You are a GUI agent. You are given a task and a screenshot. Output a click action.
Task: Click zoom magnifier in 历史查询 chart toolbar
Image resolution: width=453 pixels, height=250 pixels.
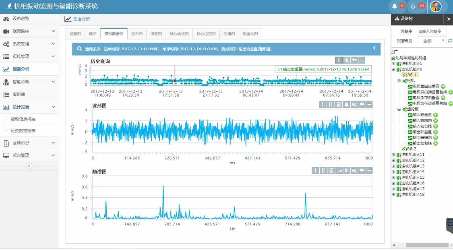coord(346,60)
